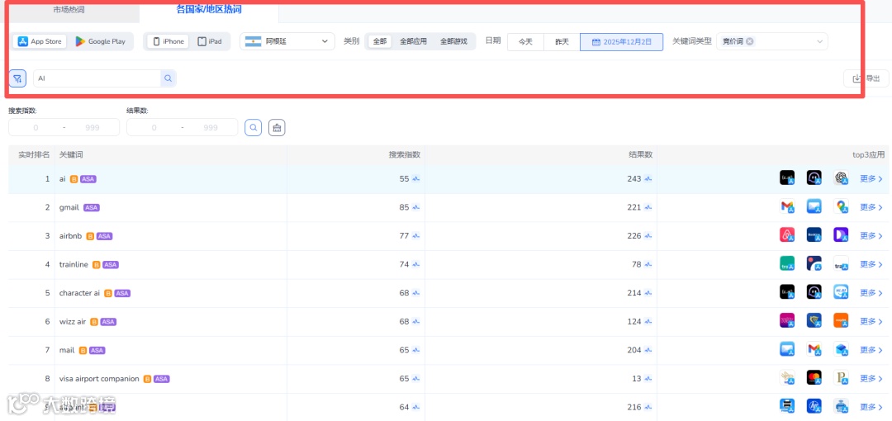This screenshot has height=421, width=892.
Task: Open Mastercard icon in visa airport companion row
Action: (814, 378)
